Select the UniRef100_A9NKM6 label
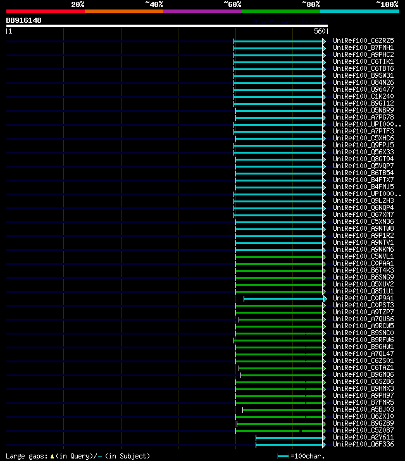The image size is (405, 461). tap(363, 250)
